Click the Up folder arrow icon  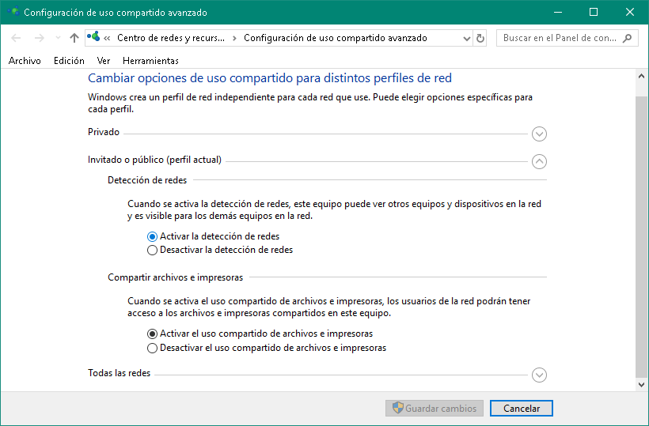pyautogui.click(x=74, y=38)
